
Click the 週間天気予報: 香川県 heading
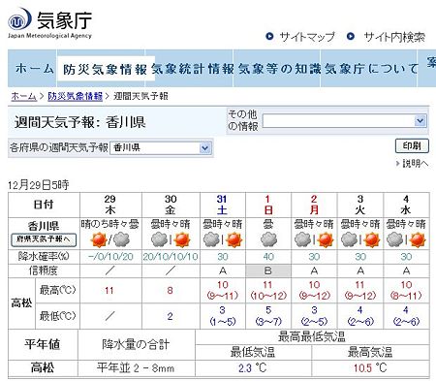tap(79, 122)
